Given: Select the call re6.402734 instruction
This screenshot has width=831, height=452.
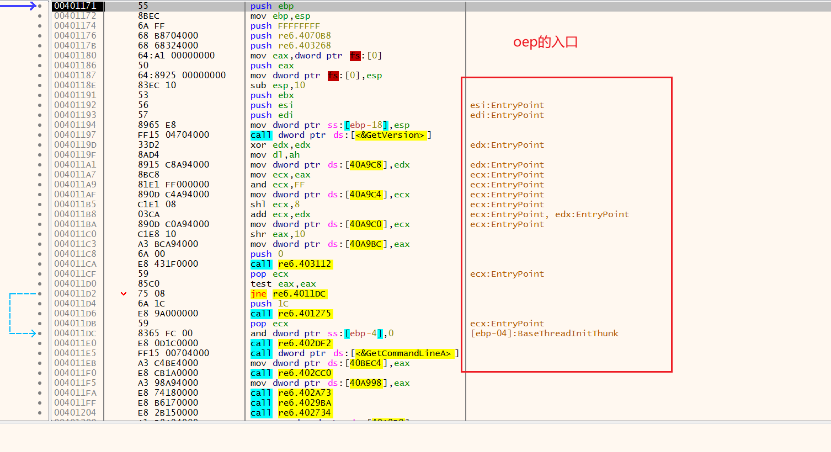Looking at the screenshot, I should 291,413.
